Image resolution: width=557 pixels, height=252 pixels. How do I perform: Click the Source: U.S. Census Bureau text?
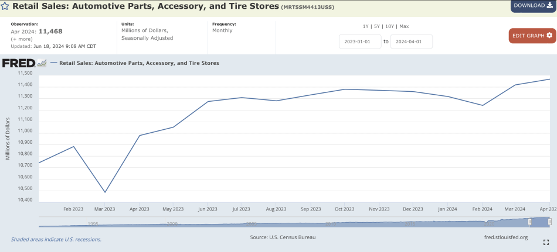[x=283, y=237]
